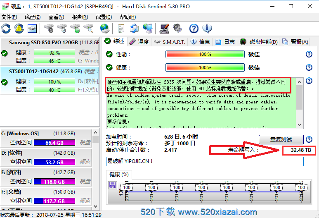Click Samsung SSD temperature bar showing 46 °C

54,61
